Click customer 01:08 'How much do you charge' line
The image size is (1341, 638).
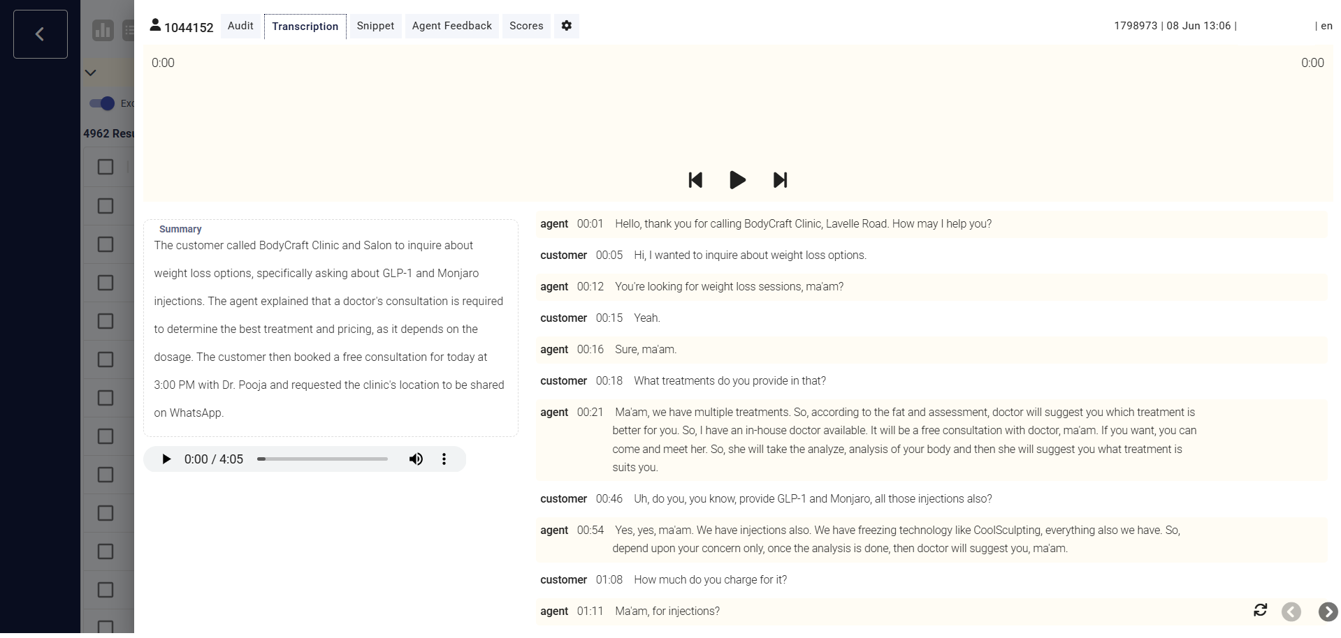(x=931, y=580)
